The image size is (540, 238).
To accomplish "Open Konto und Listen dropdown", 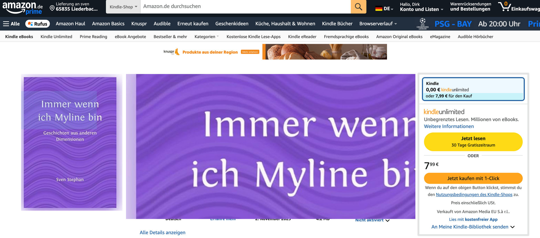I will 421,7.
